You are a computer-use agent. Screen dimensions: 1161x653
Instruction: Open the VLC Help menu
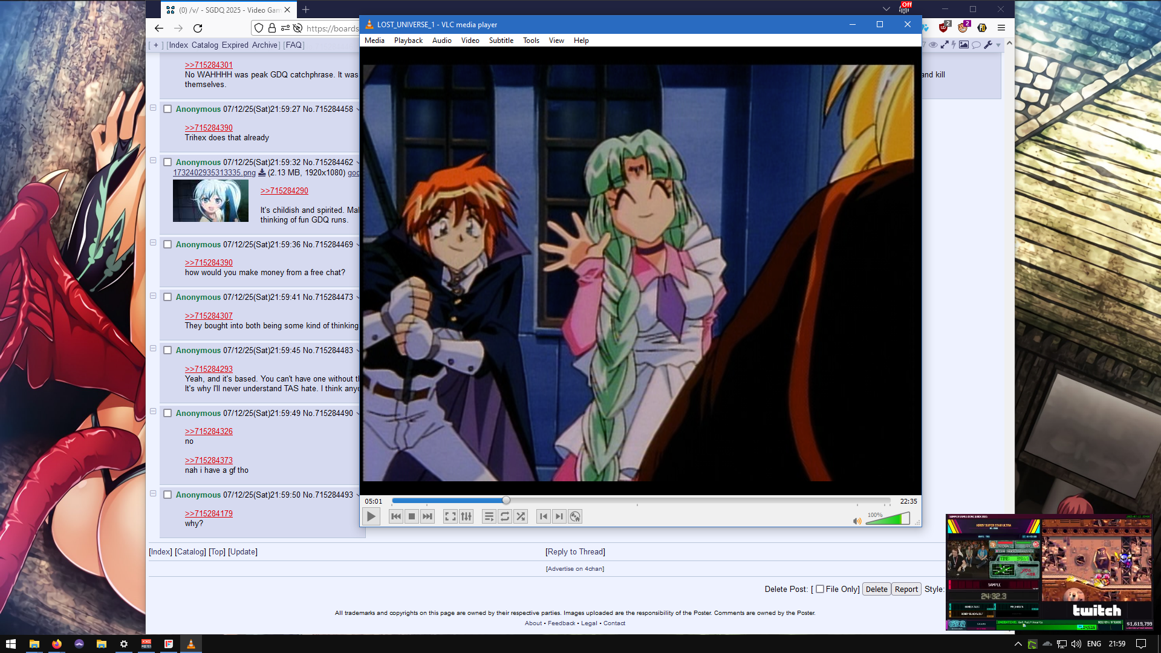581,41
